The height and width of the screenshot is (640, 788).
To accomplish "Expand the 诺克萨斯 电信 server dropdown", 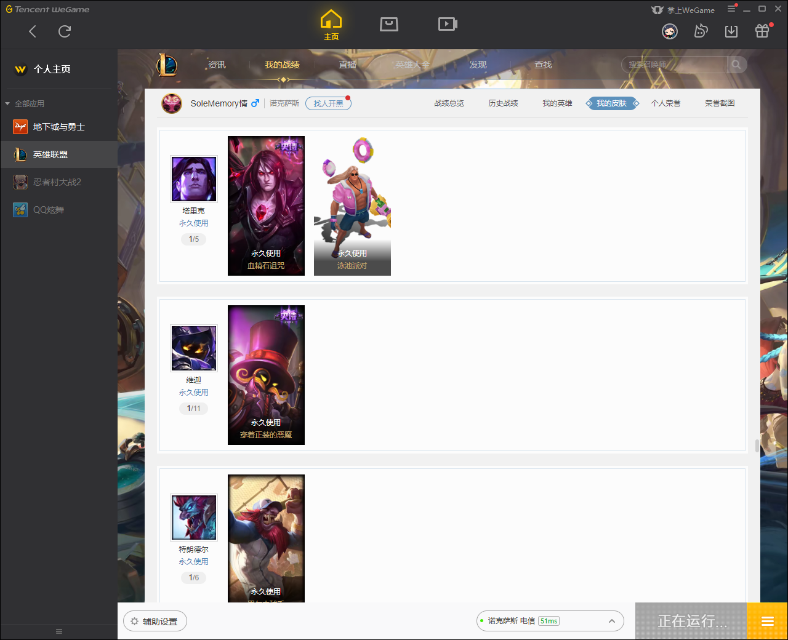I will point(550,621).
